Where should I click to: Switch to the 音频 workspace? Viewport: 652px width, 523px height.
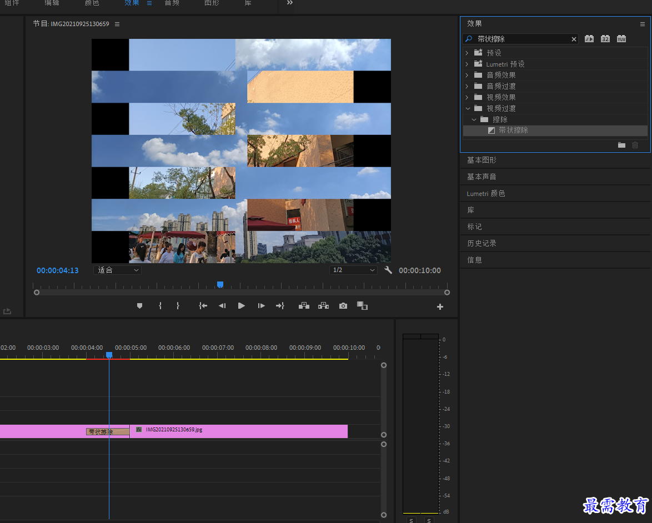172,3
